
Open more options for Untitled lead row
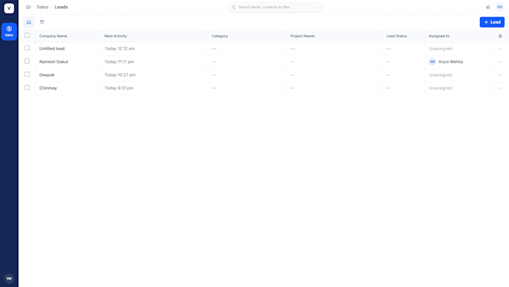coord(500,49)
